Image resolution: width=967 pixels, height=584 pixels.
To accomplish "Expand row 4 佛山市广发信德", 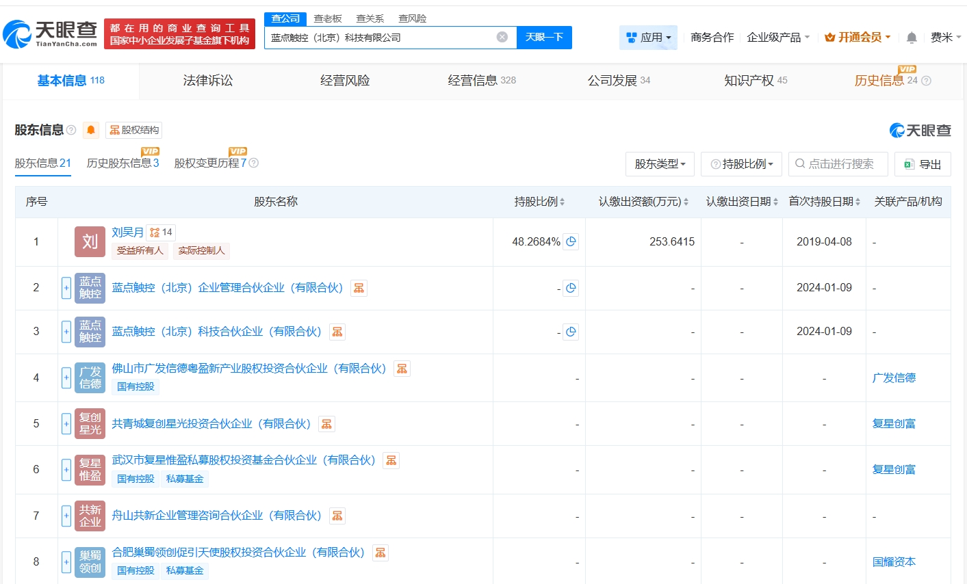I will pyautogui.click(x=66, y=377).
